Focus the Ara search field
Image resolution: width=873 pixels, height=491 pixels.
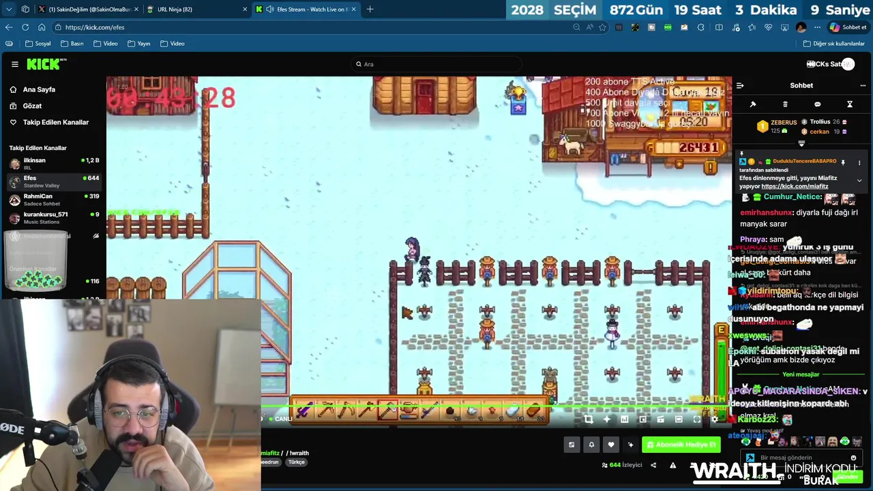(436, 64)
